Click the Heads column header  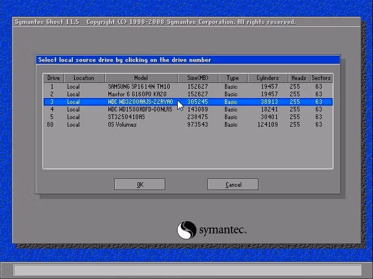pos(299,78)
